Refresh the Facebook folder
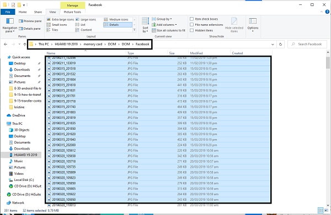Screen dimensions: 331x215 point(281,45)
